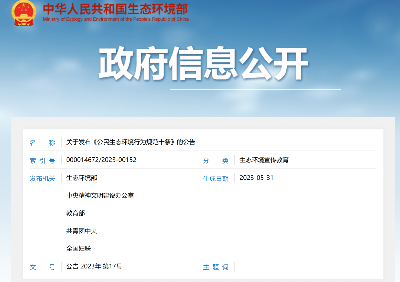400x282 pixels.
Task: Select the English ministry subtitle text
Action: point(115,19)
